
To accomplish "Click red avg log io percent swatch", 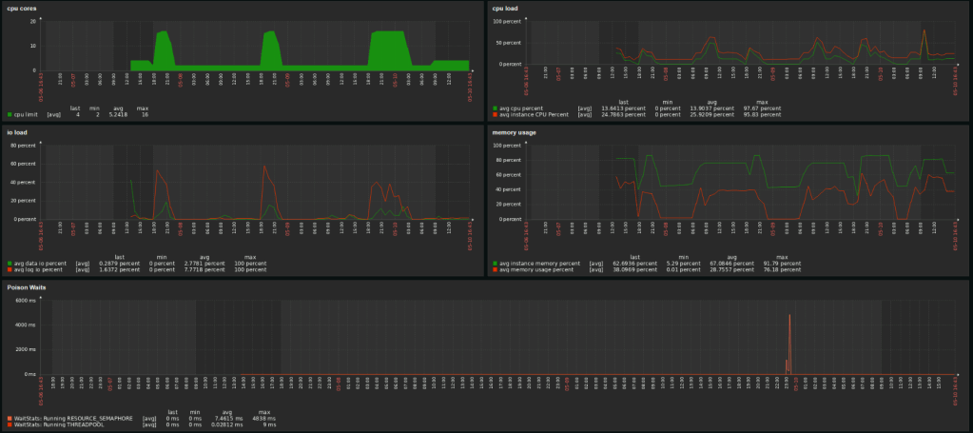I will (10, 269).
